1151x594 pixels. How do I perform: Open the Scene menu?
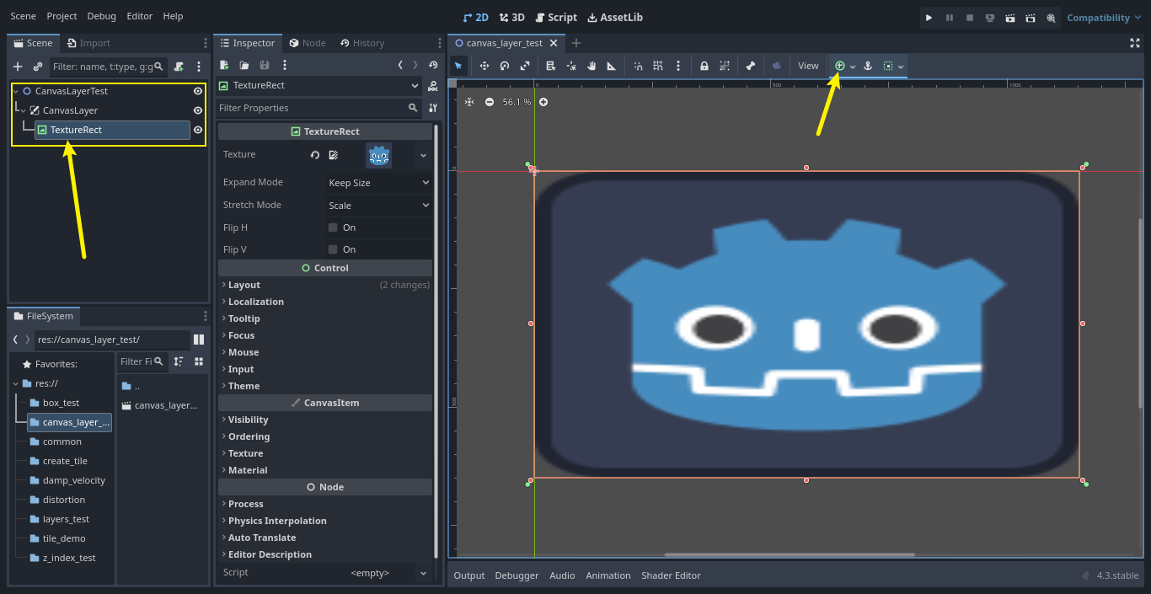23,16
